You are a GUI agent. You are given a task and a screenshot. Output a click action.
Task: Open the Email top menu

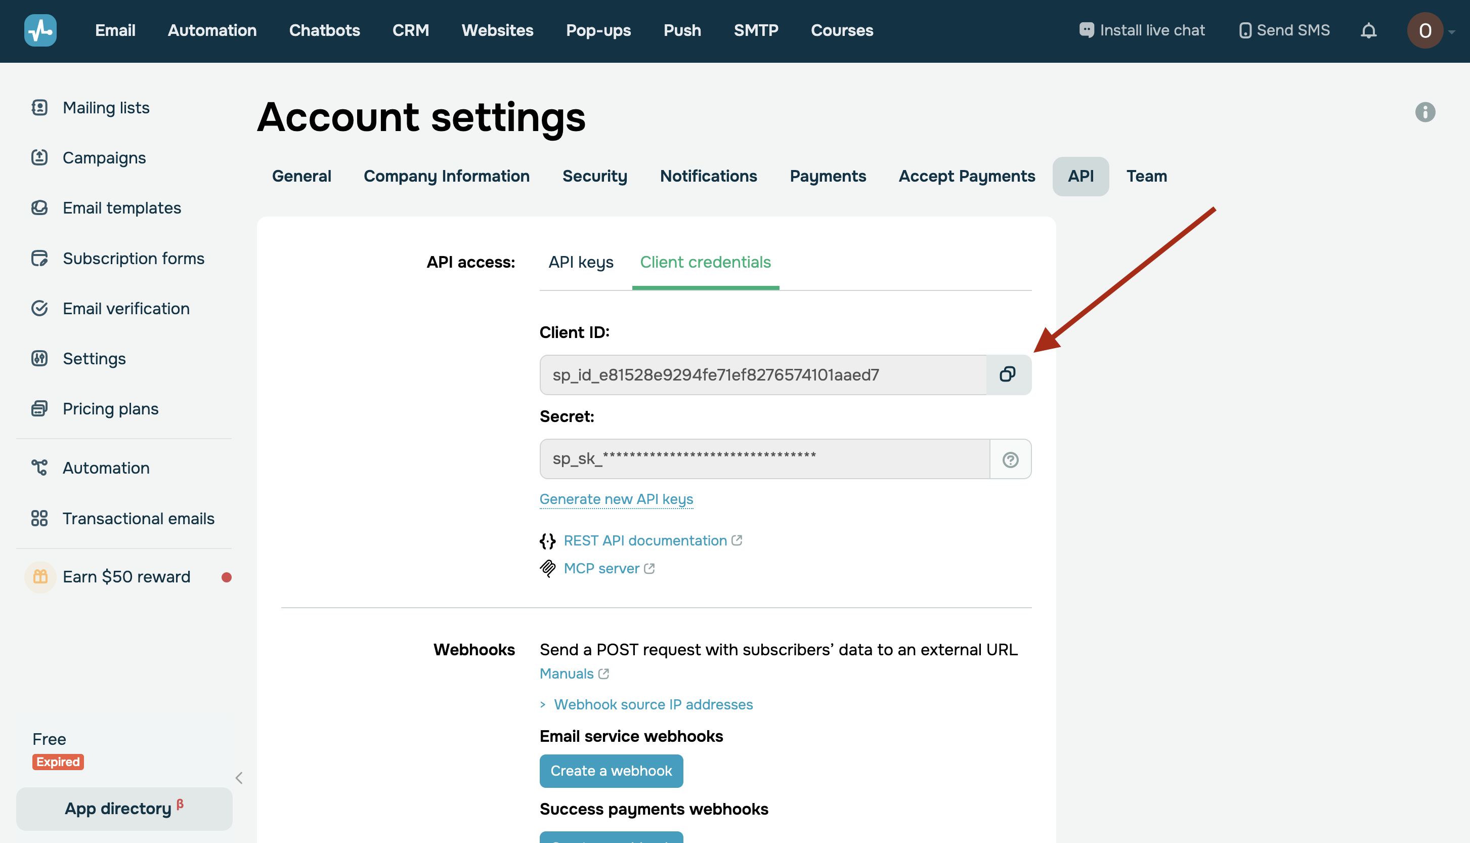pyautogui.click(x=115, y=30)
